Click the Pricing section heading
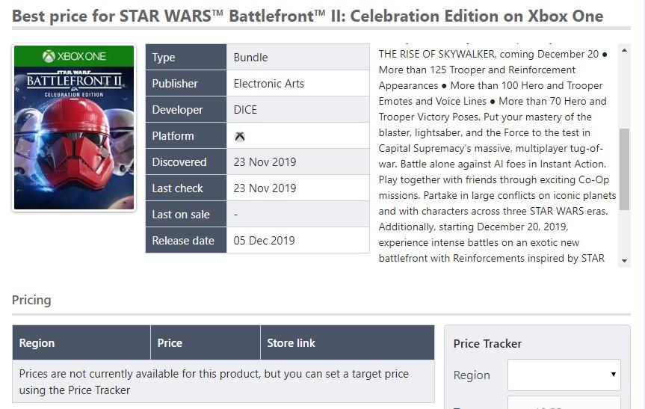The image size is (645, 409). tap(31, 300)
